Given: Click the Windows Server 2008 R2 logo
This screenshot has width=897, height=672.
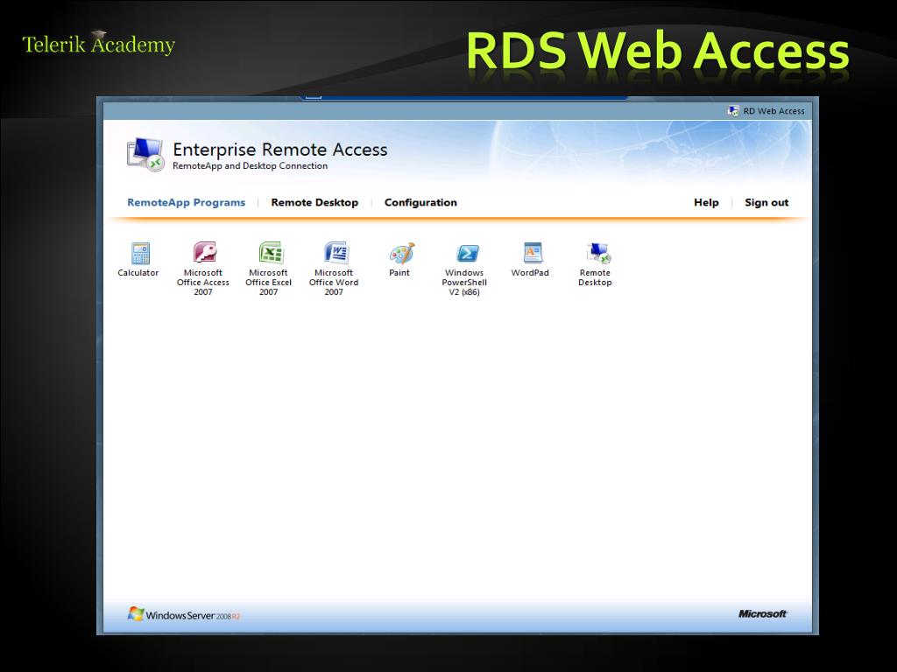Looking at the screenshot, I should 184,614.
